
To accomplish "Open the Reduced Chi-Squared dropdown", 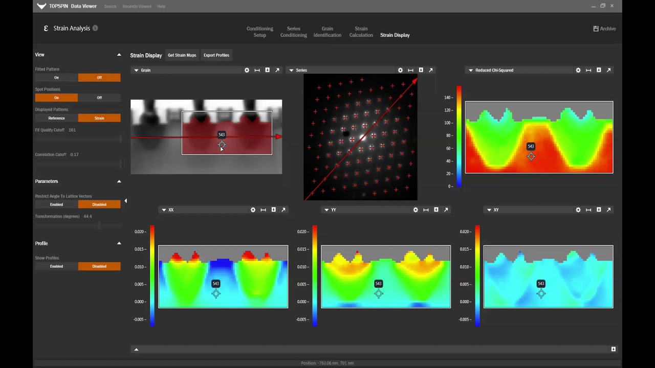I will (x=470, y=70).
